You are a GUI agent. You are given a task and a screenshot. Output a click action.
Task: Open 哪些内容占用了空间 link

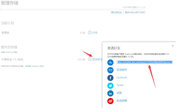pos(135,13)
